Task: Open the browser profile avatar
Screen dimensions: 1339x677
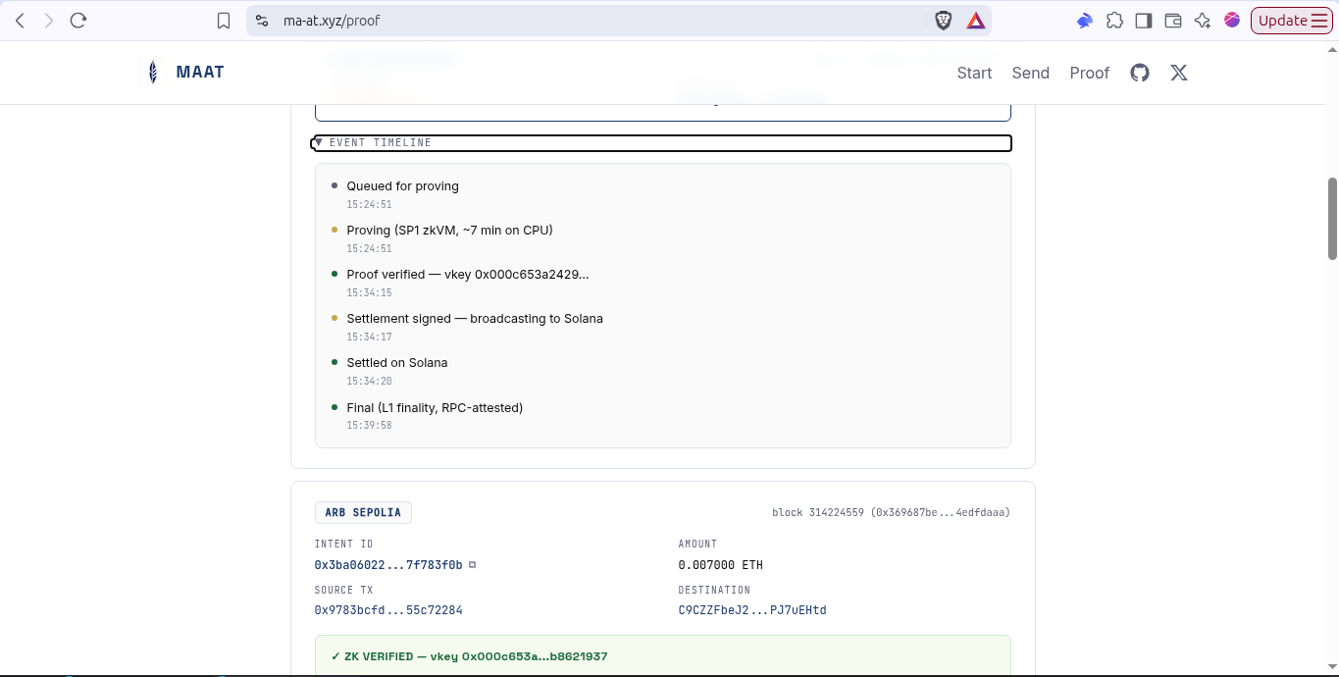Action: click(1232, 21)
